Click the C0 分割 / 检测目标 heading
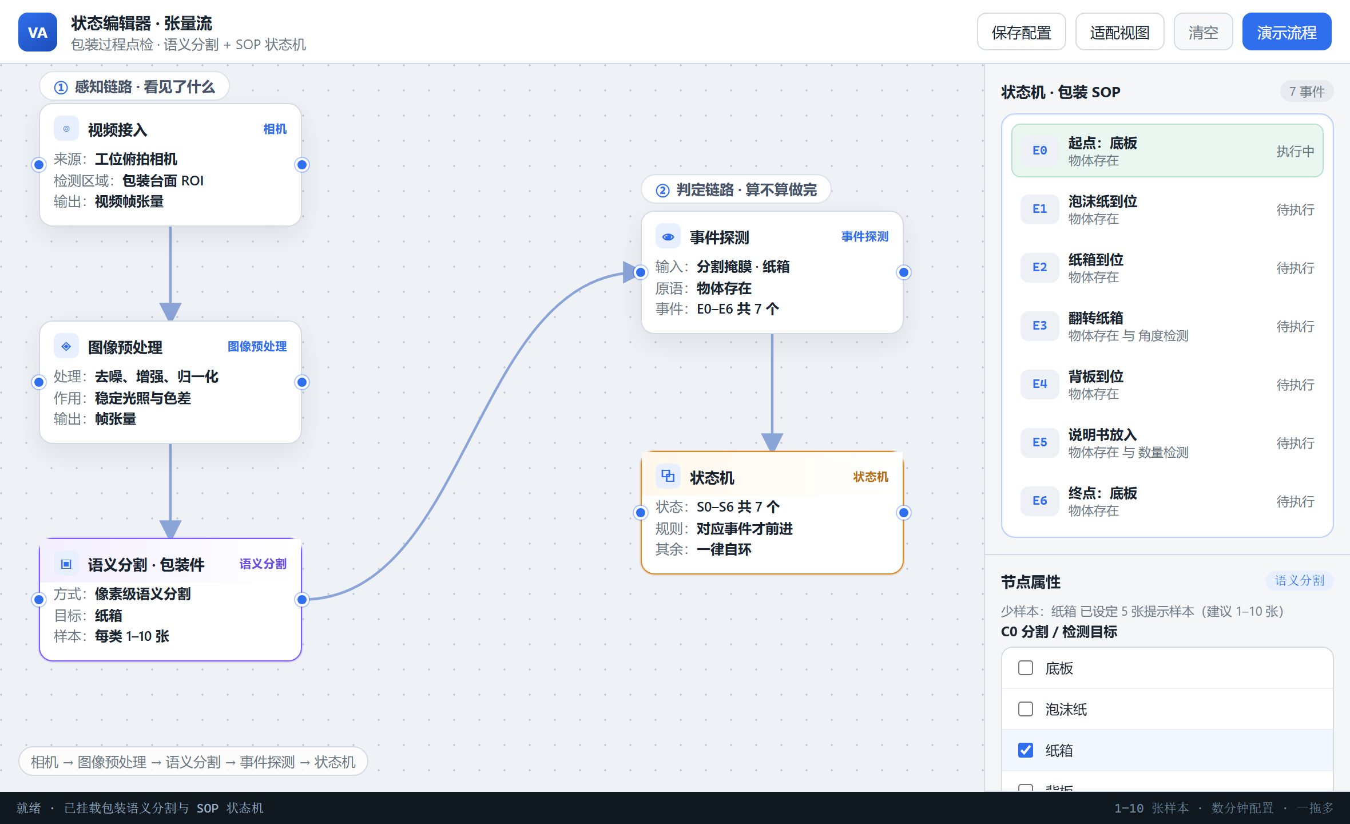 tap(1059, 632)
